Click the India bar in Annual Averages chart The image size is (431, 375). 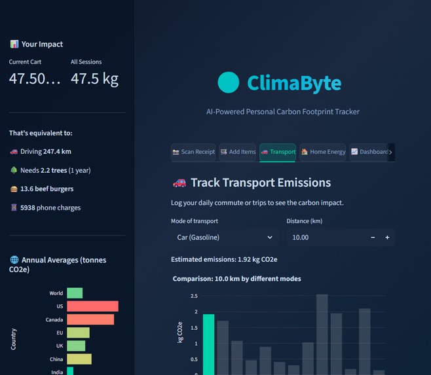pyautogui.click(x=70, y=371)
